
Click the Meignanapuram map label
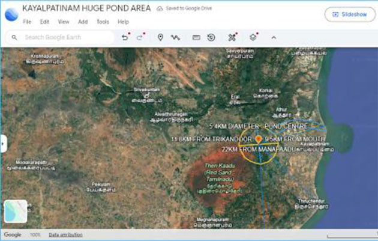coord(212,222)
